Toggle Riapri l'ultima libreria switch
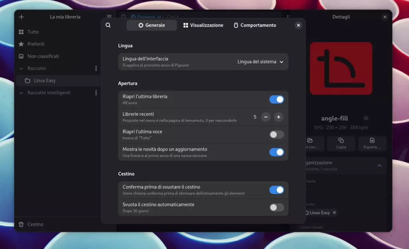This screenshot has width=409, height=249. 276,99
